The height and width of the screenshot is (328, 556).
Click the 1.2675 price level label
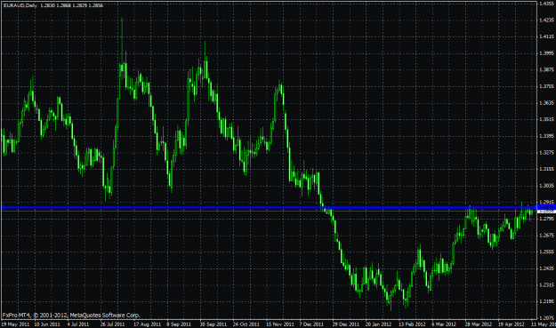(546, 236)
